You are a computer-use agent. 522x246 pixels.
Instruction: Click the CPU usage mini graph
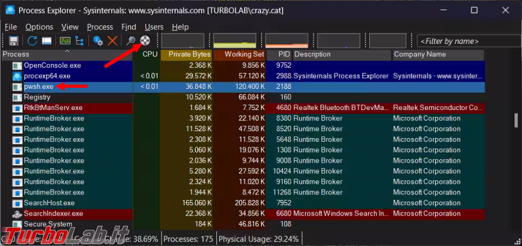pyautogui.click(x=183, y=41)
